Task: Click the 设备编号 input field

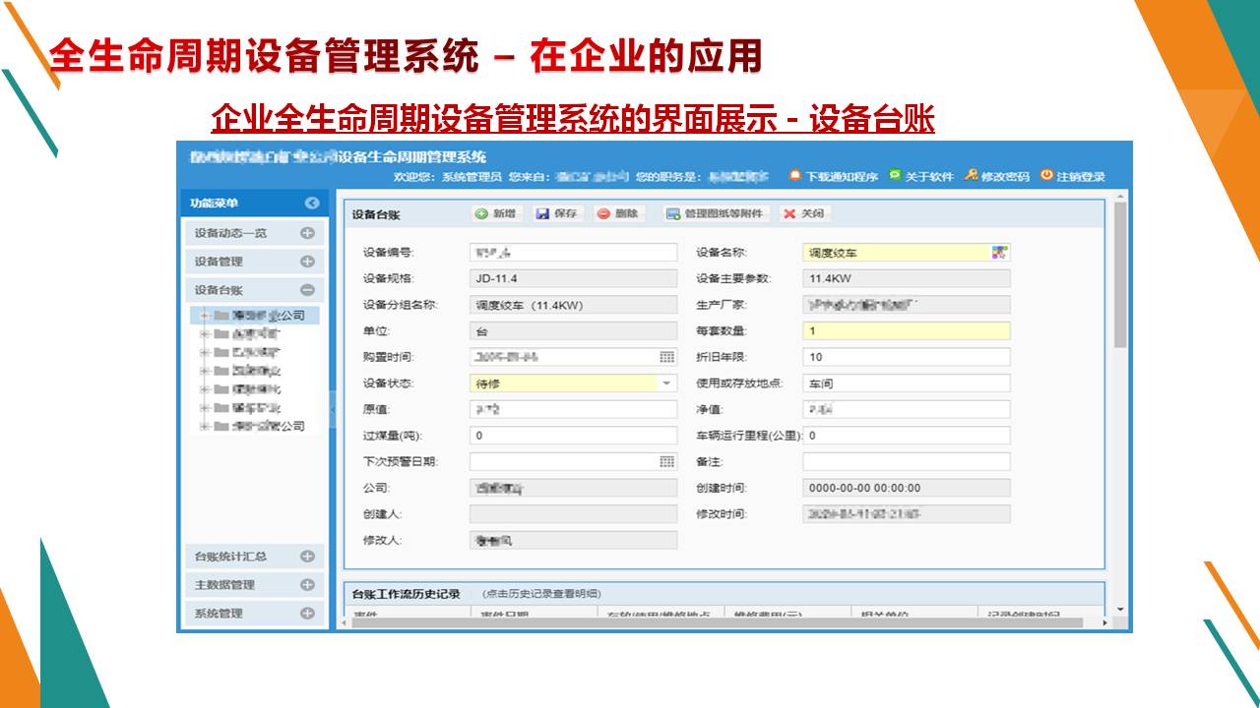Action: [573, 253]
